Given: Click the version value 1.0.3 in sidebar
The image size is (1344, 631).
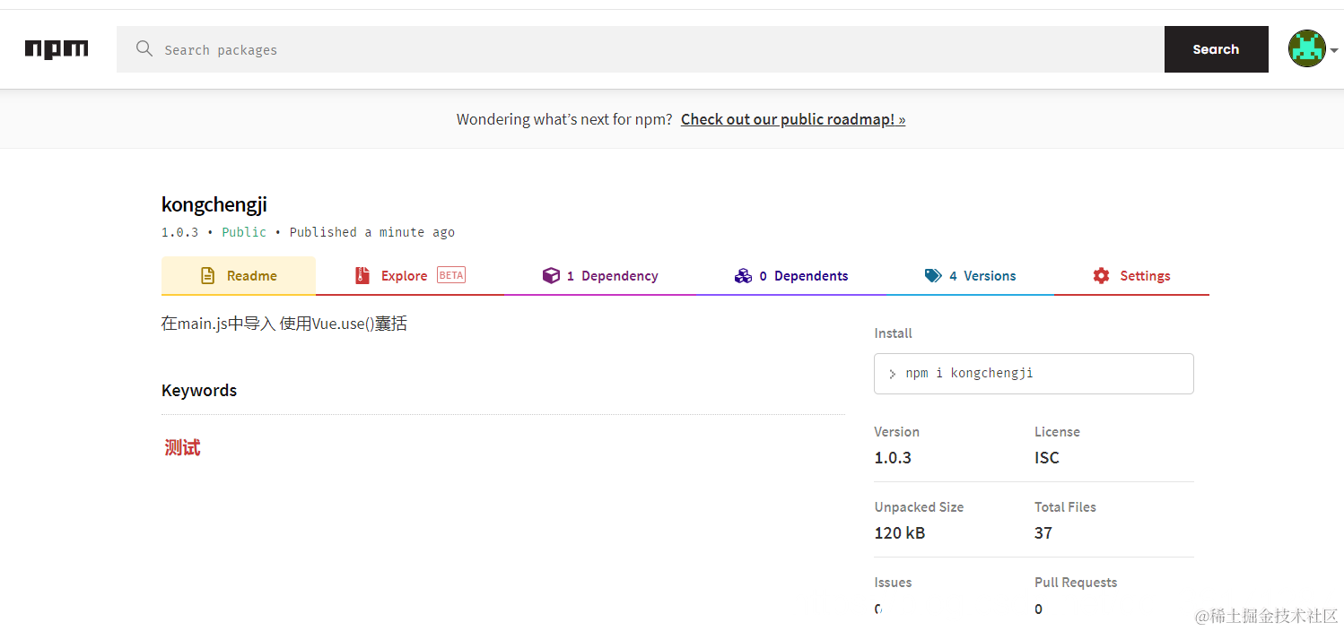Looking at the screenshot, I should [x=893, y=458].
